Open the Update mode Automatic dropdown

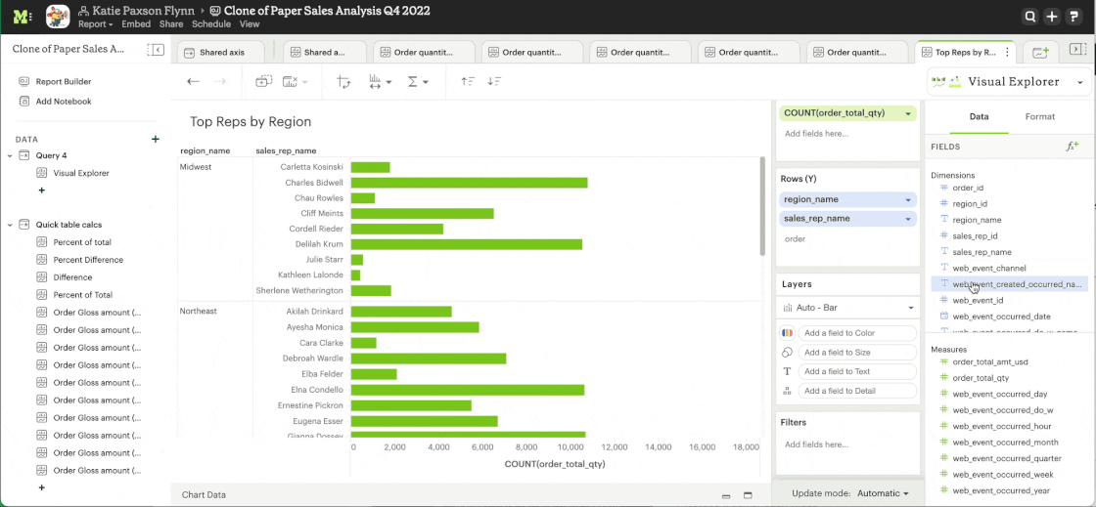pos(883,493)
